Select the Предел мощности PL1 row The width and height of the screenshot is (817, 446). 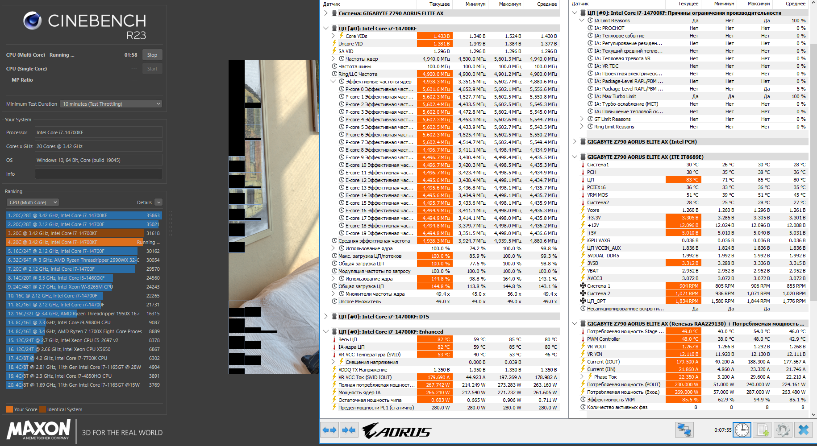(x=445, y=408)
